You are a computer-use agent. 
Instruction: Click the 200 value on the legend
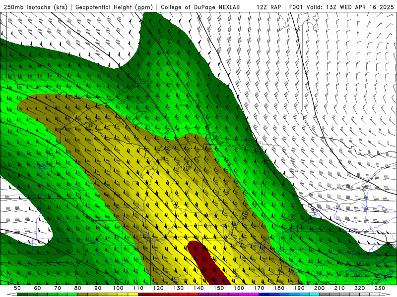click(x=319, y=288)
